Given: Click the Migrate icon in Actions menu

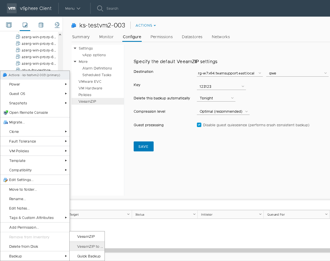Looking at the screenshot, I should pyautogui.click(x=6, y=122).
